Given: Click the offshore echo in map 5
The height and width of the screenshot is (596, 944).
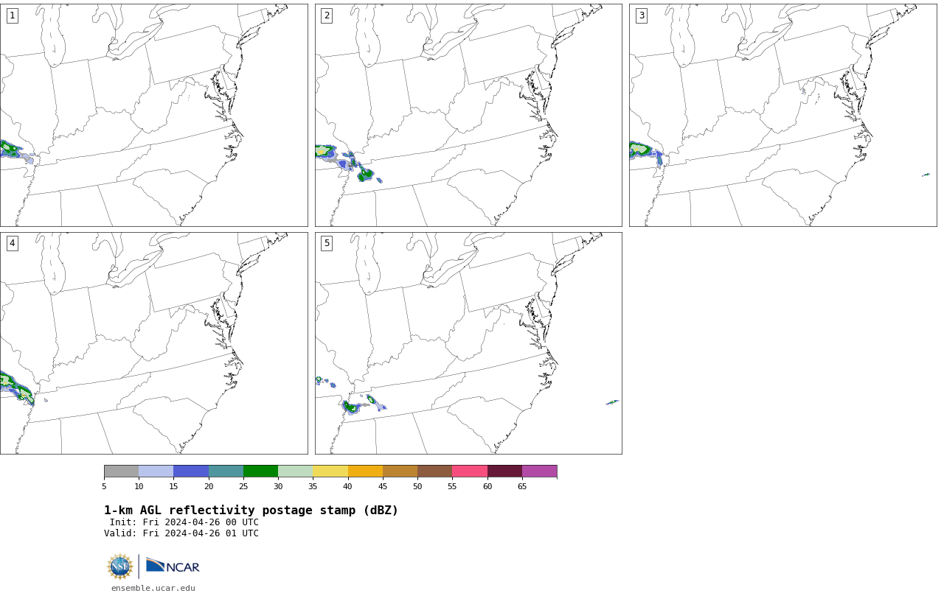Looking at the screenshot, I should point(612,402).
